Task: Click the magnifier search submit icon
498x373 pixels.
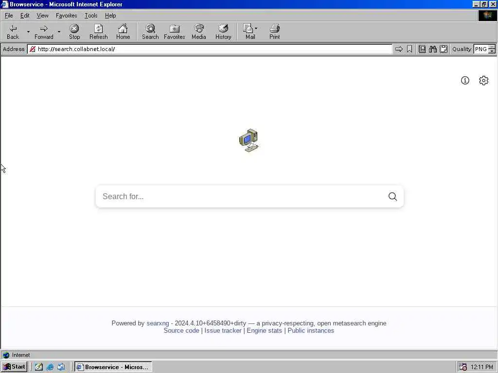Action: [392, 196]
